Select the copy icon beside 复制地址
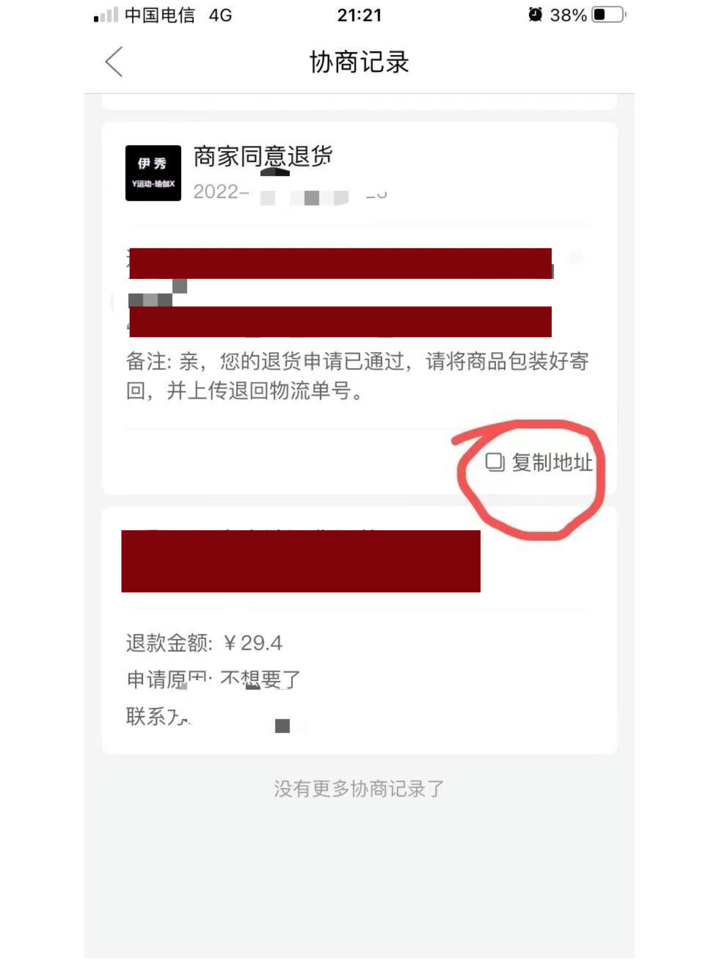Image resolution: width=719 pixels, height=961 pixels. [494, 462]
